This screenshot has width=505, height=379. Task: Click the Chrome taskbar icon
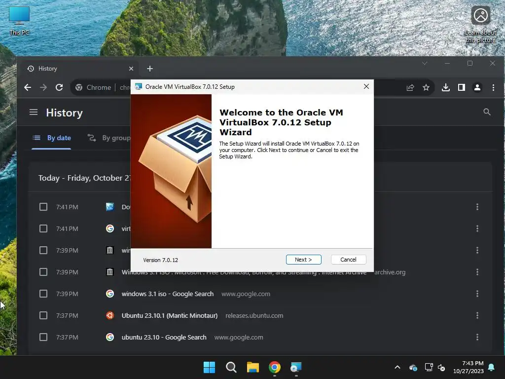point(275,367)
